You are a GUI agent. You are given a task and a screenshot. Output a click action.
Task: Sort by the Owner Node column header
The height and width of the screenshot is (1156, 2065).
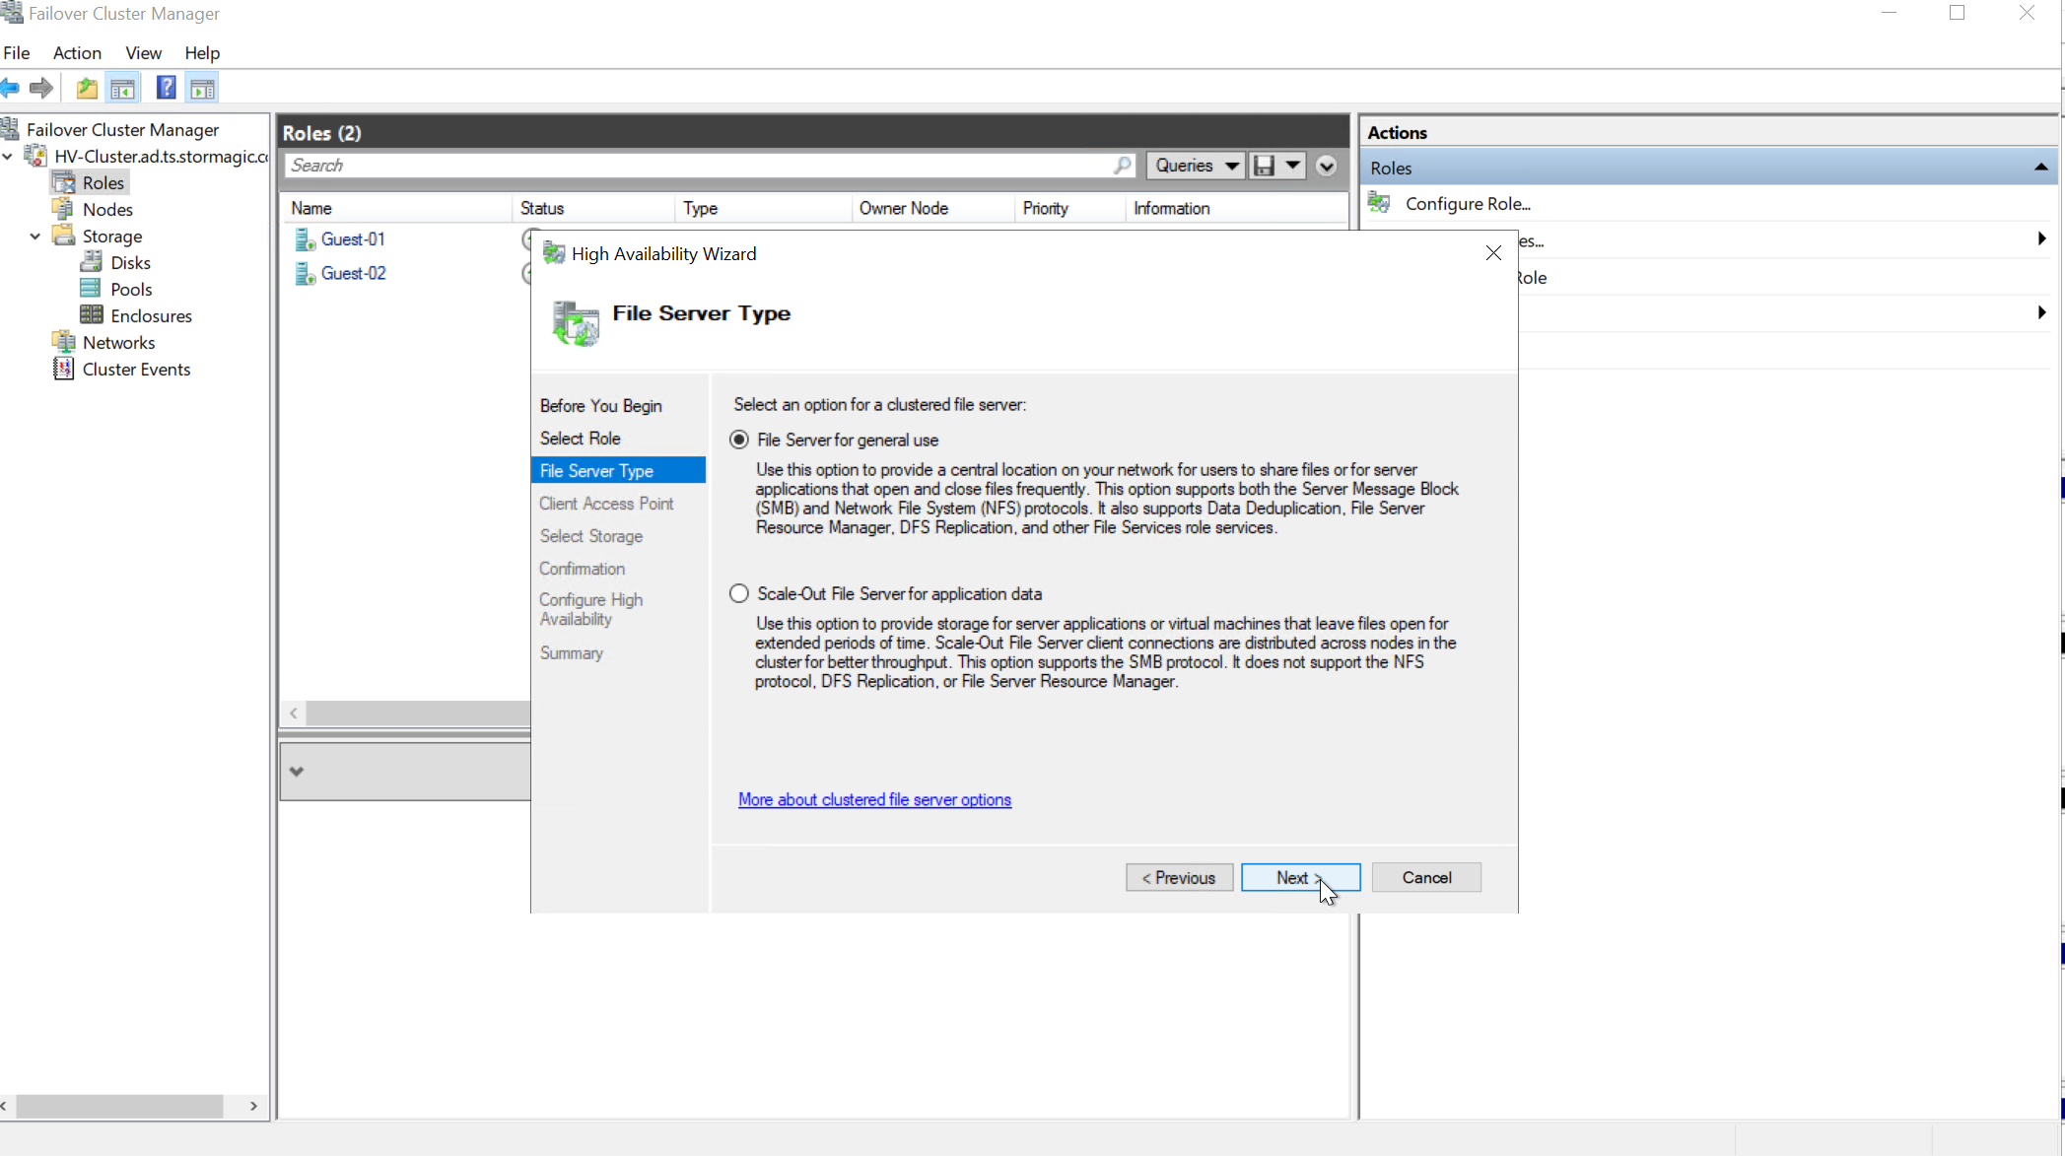pos(932,208)
